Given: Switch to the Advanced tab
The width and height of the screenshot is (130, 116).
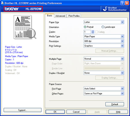Looking at the screenshot, I should [60, 16].
